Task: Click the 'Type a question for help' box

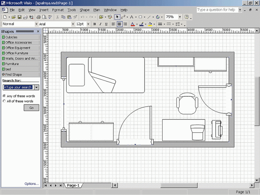Action: point(217,10)
